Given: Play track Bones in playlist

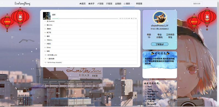Looking at the screenshot, I should click(x=90, y=48).
